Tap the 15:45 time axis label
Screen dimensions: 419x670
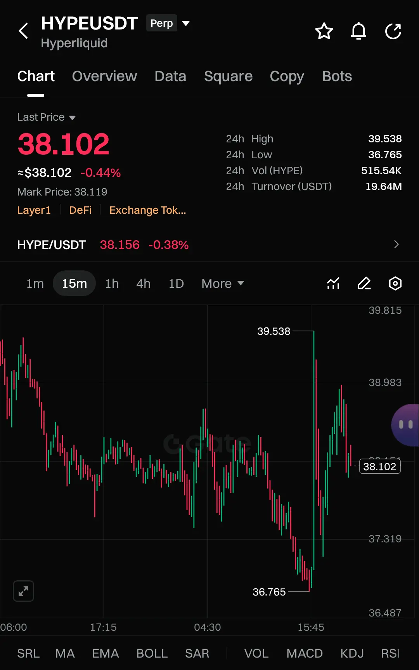311,627
